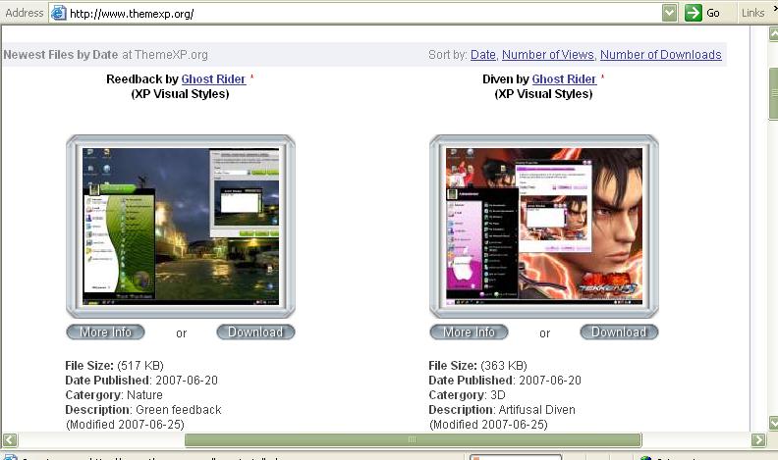Click the 'File Size: (363 KB)' text
778x460 pixels.
477,366
